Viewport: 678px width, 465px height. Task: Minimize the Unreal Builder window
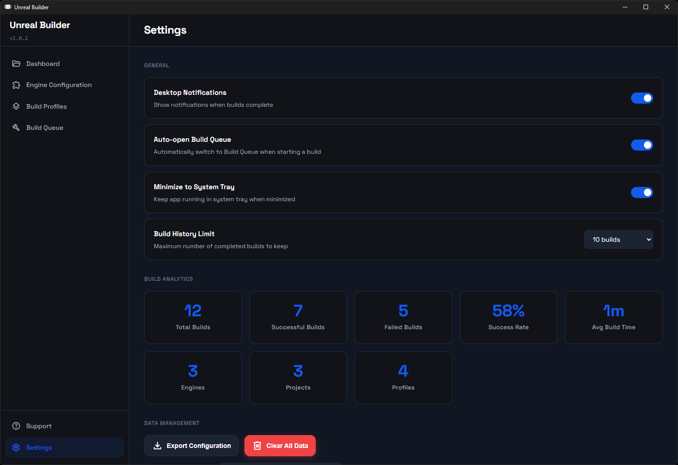(625, 7)
